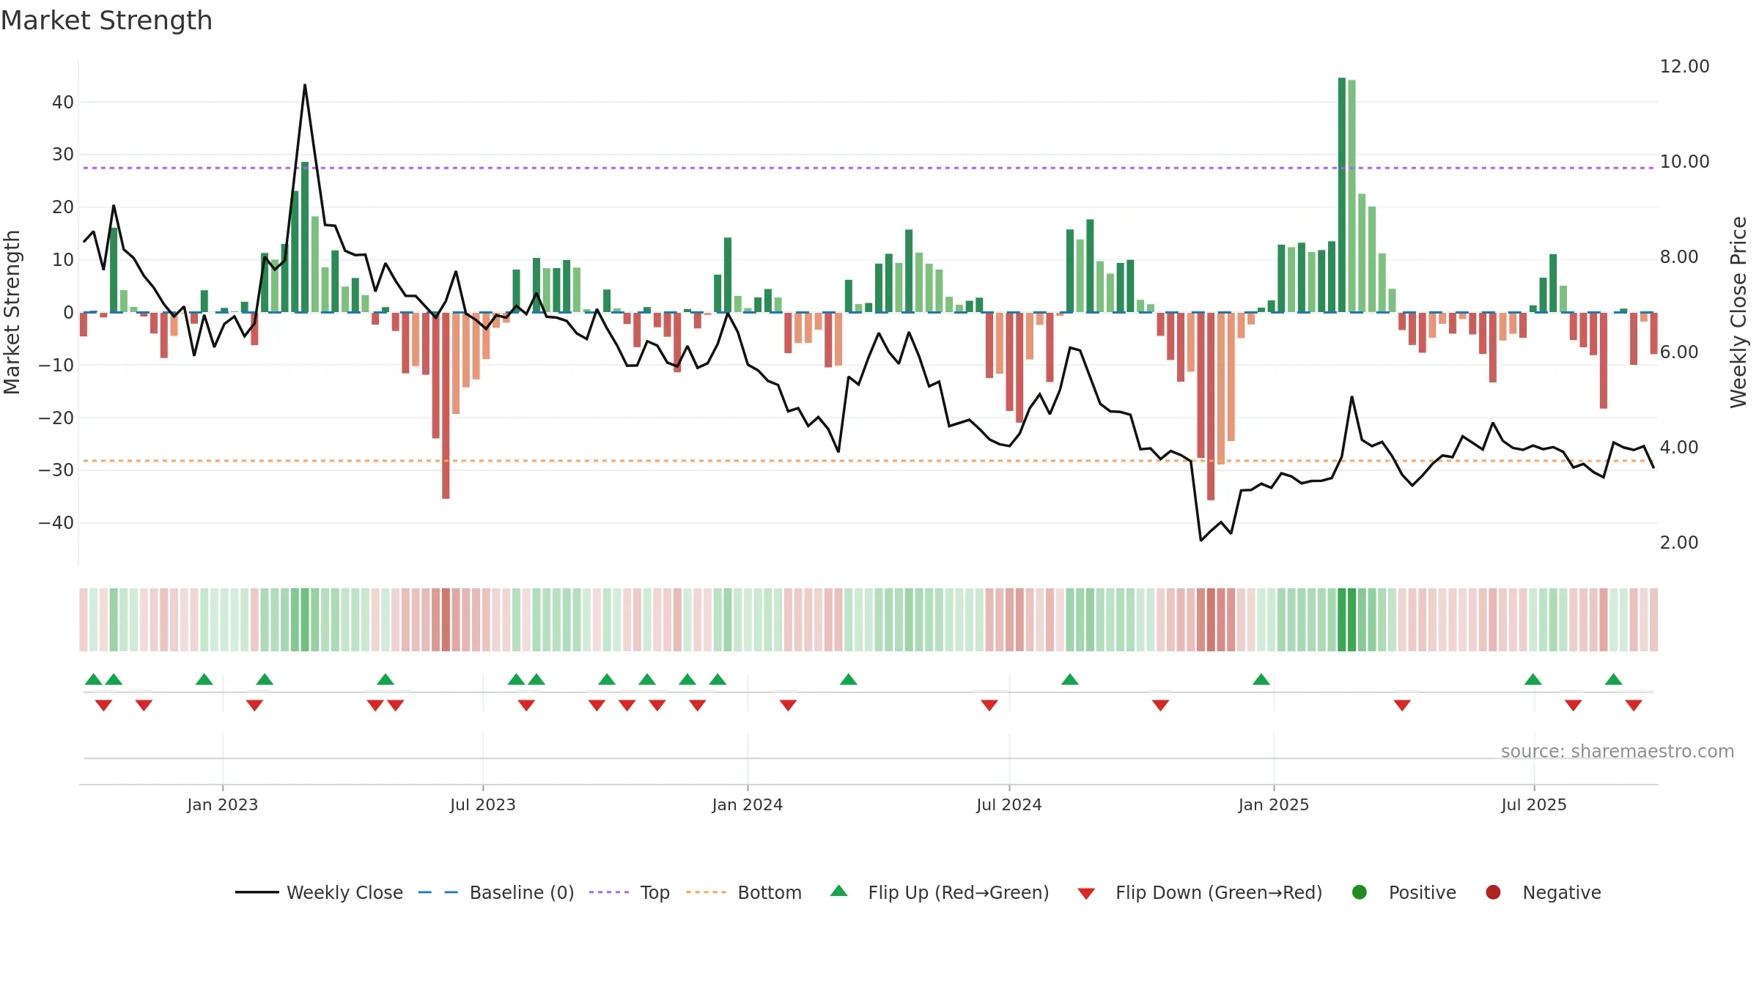The width and height of the screenshot is (1759, 989).
Task: Click the flip-up triangle just after Jul 2024
Action: [x=1069, y=679]
